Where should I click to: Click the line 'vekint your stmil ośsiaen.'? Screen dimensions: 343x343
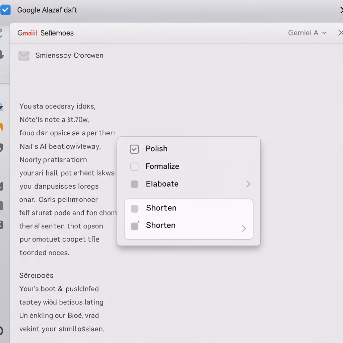click(62, 329)
